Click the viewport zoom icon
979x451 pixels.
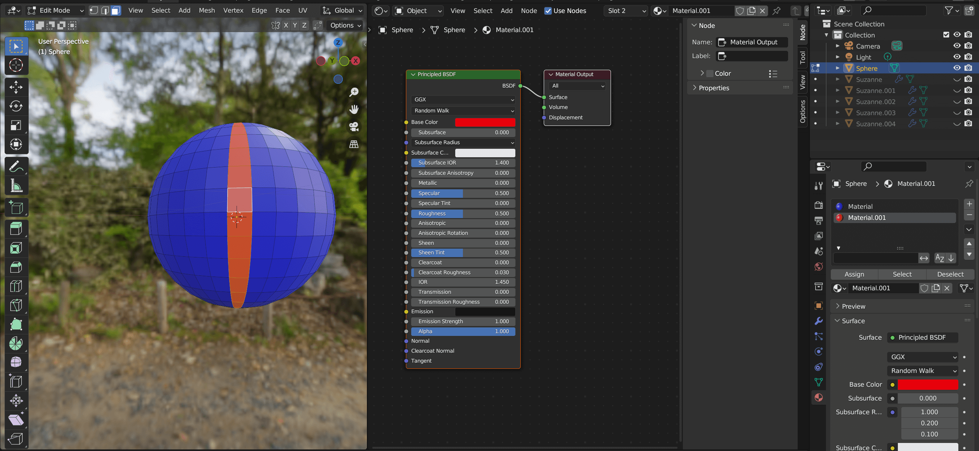(x=354, y=92)
